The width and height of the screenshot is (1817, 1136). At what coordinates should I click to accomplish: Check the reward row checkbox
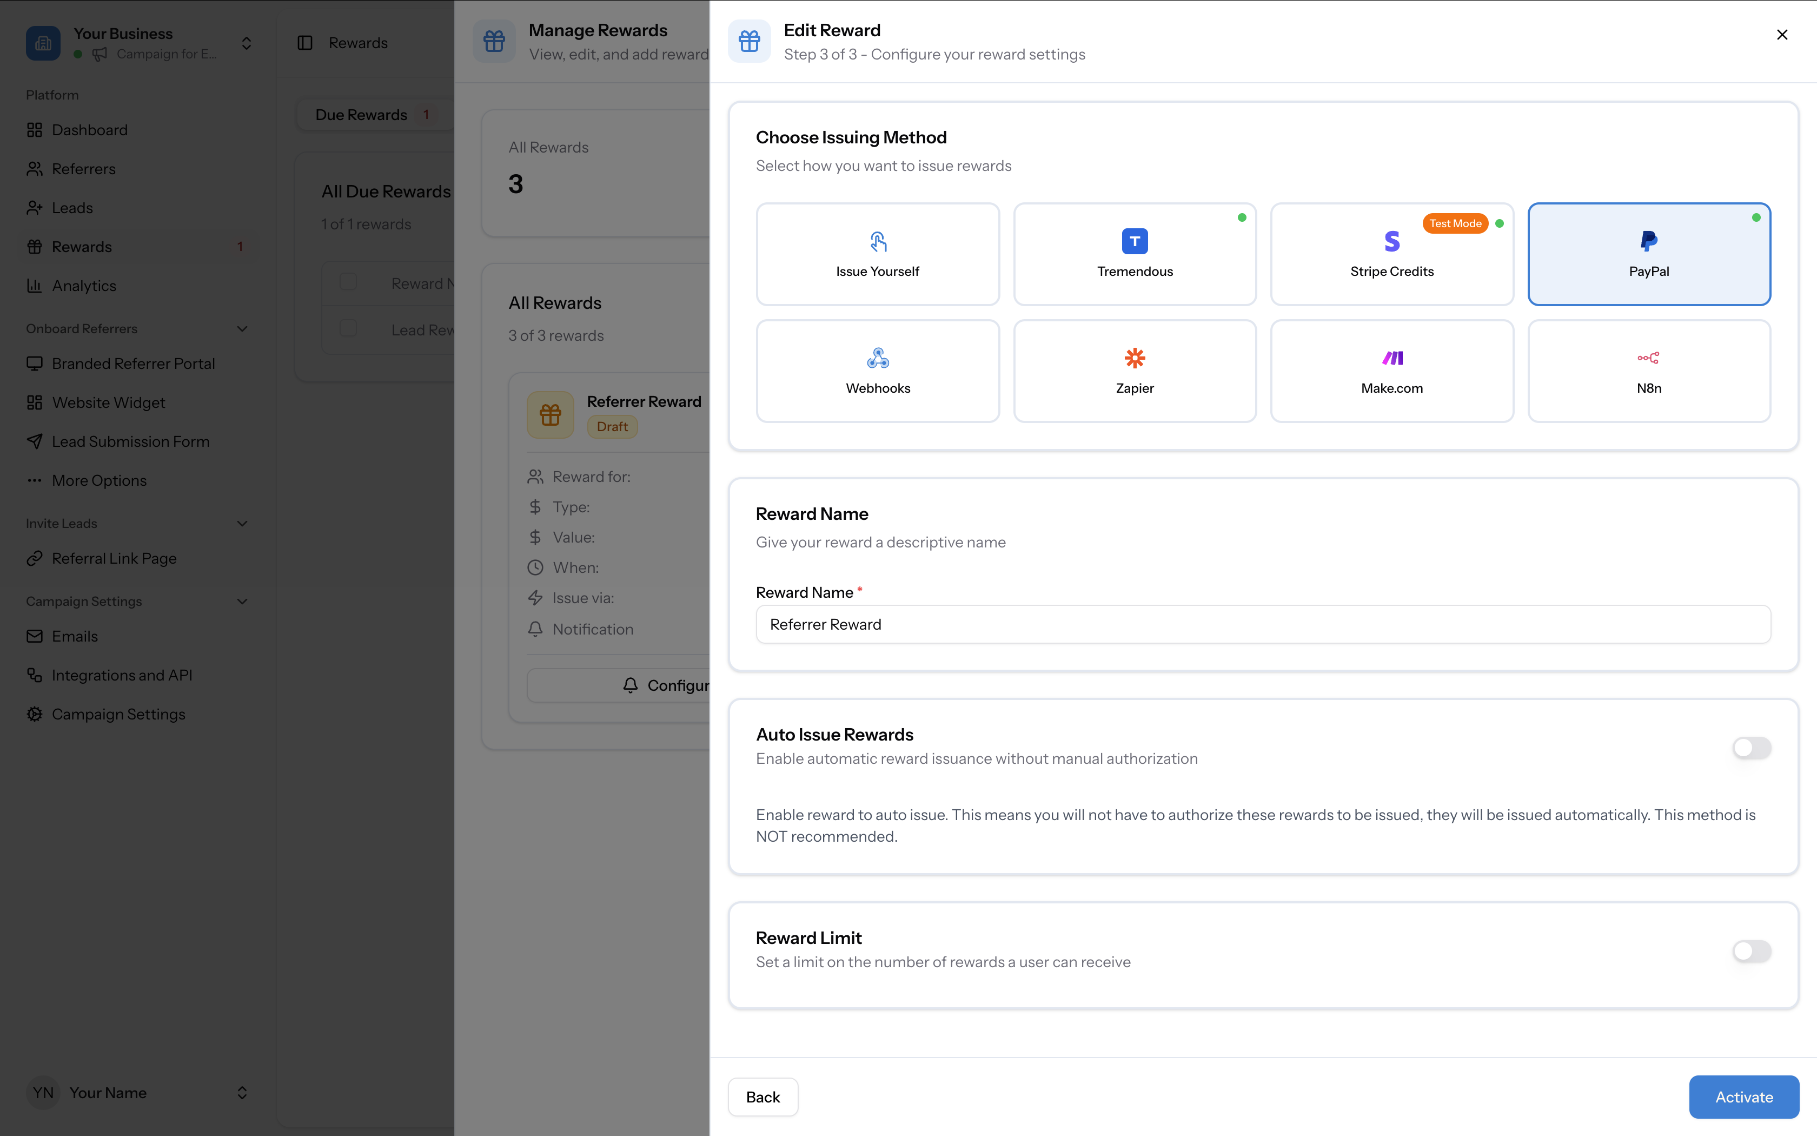[x=348, y=282]
